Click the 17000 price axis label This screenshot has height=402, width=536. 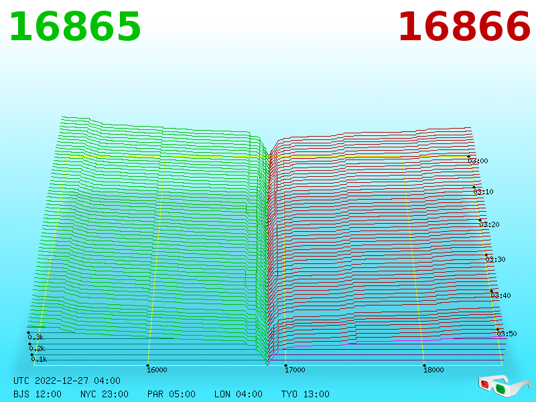tap(295, 370)
